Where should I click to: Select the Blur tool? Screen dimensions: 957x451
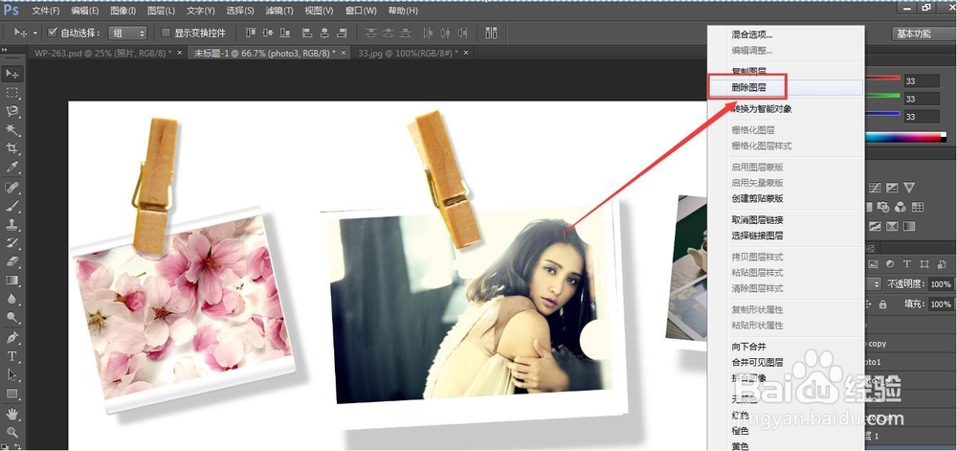[x=12, y=299]
